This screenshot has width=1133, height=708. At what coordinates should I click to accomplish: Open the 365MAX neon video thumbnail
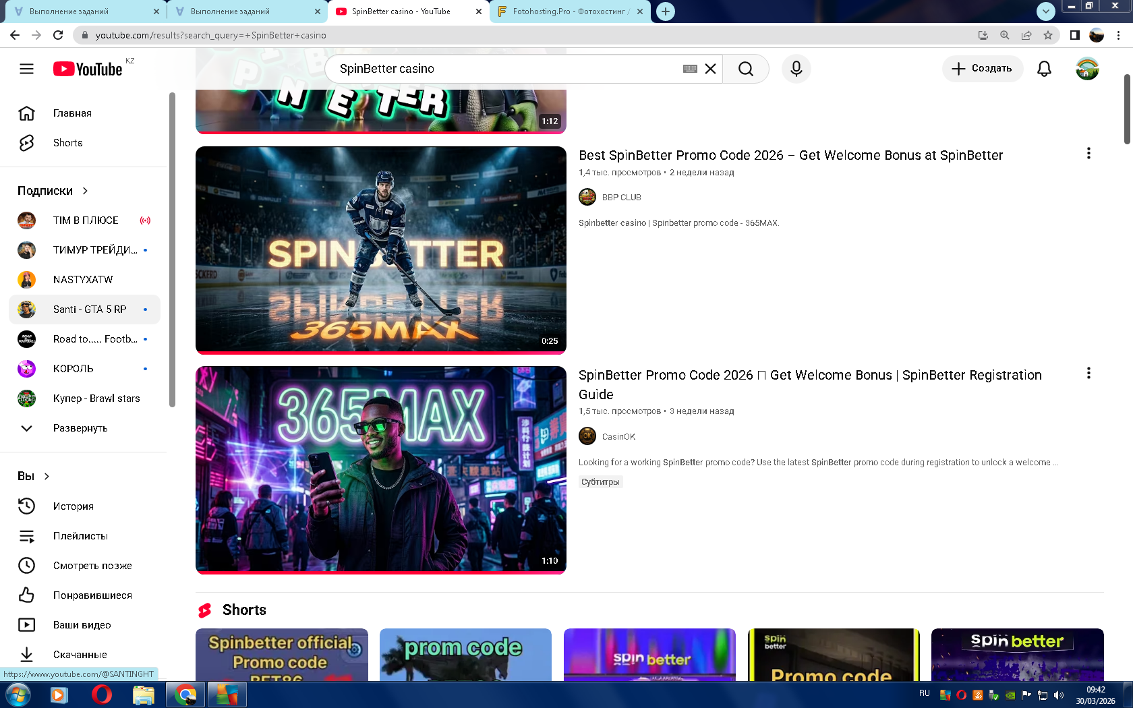tap(380, 469)
